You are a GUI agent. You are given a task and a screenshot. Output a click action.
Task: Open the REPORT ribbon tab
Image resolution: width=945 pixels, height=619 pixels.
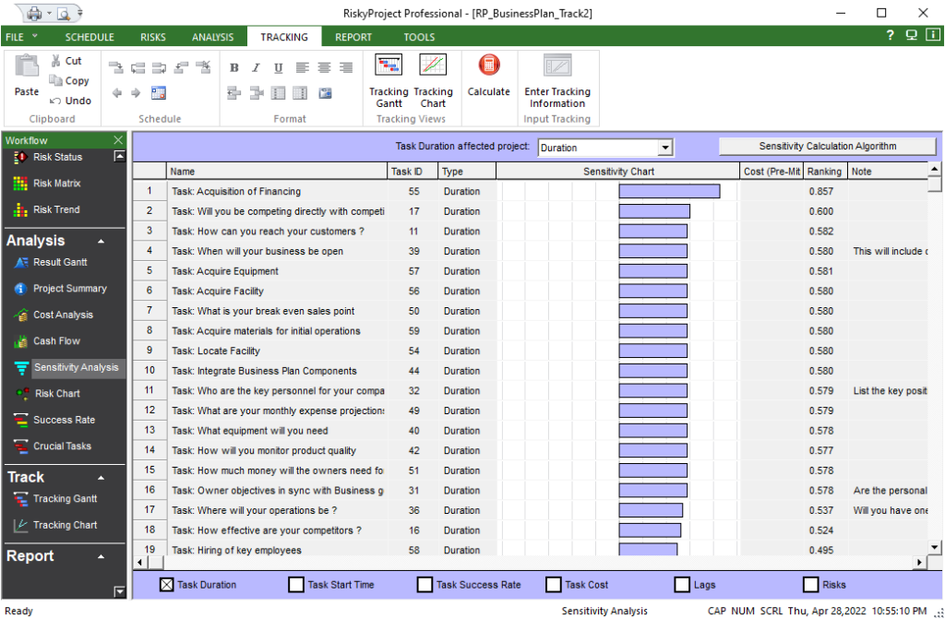[353, 37]
